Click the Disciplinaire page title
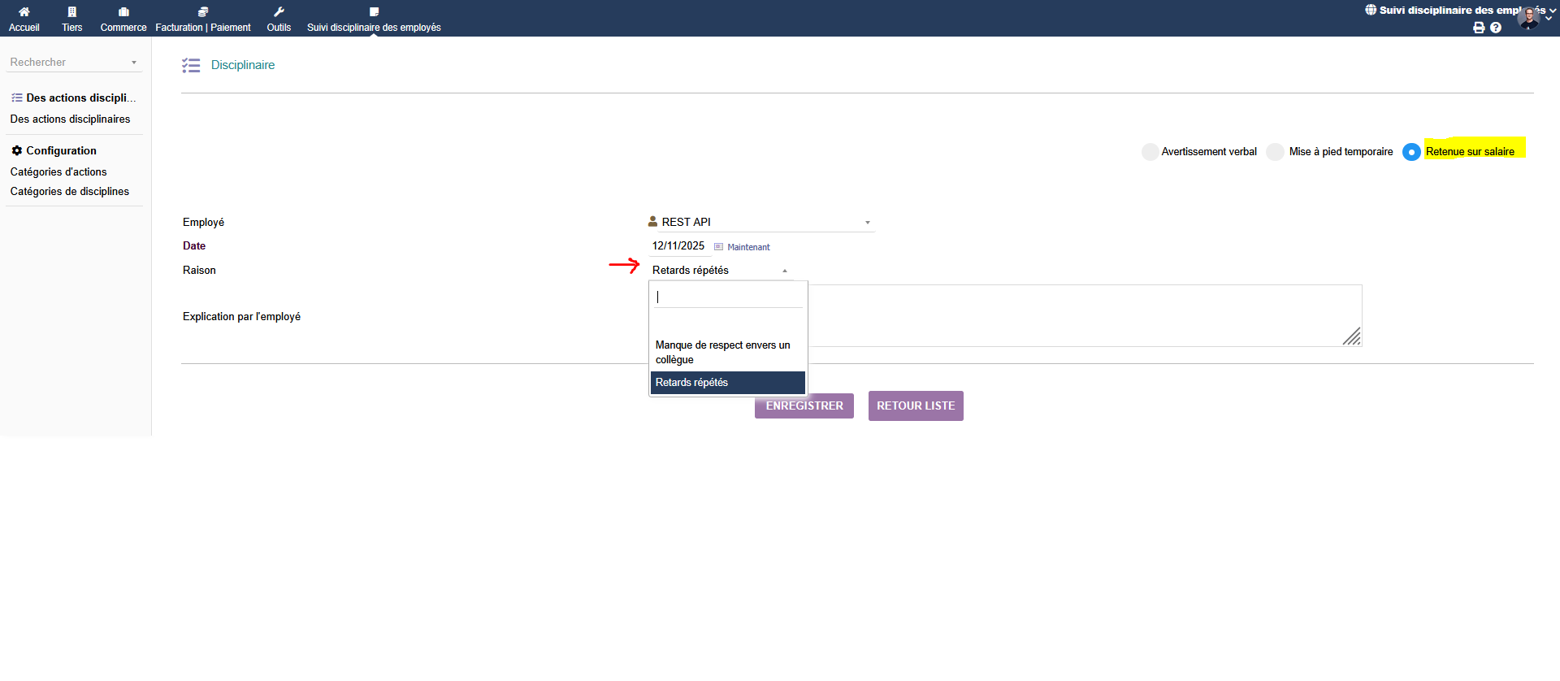This screenshot has width=1560, height=681. point(243,65)
